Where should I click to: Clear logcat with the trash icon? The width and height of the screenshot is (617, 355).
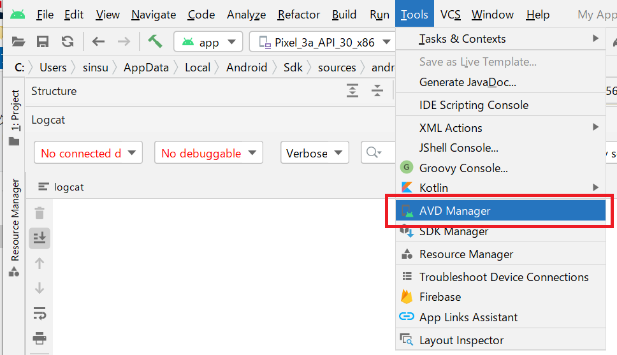40,213
